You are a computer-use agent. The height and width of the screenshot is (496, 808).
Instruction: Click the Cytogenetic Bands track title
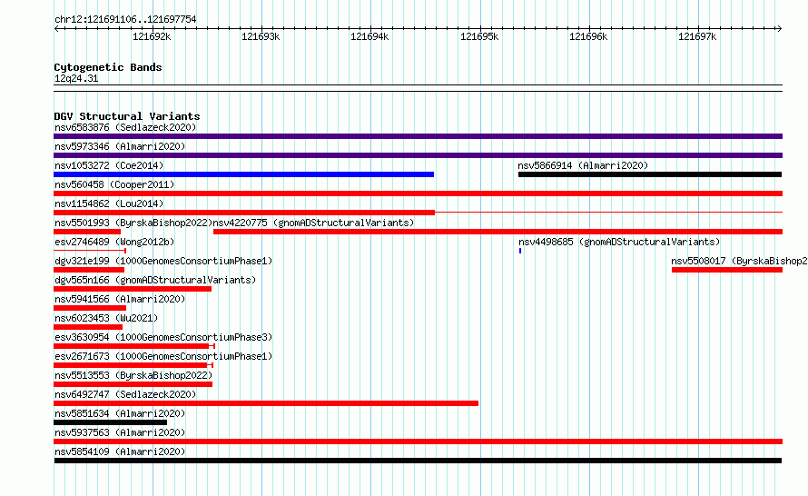coord(108,67)
